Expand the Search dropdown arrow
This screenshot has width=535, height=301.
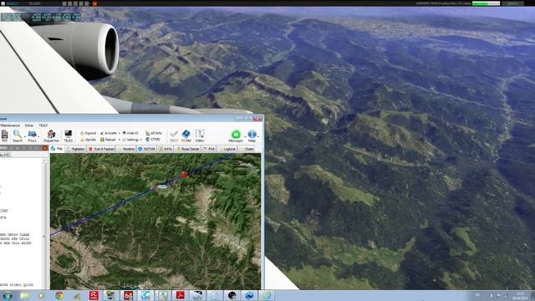pyautogui.click(x=24, y=136)
